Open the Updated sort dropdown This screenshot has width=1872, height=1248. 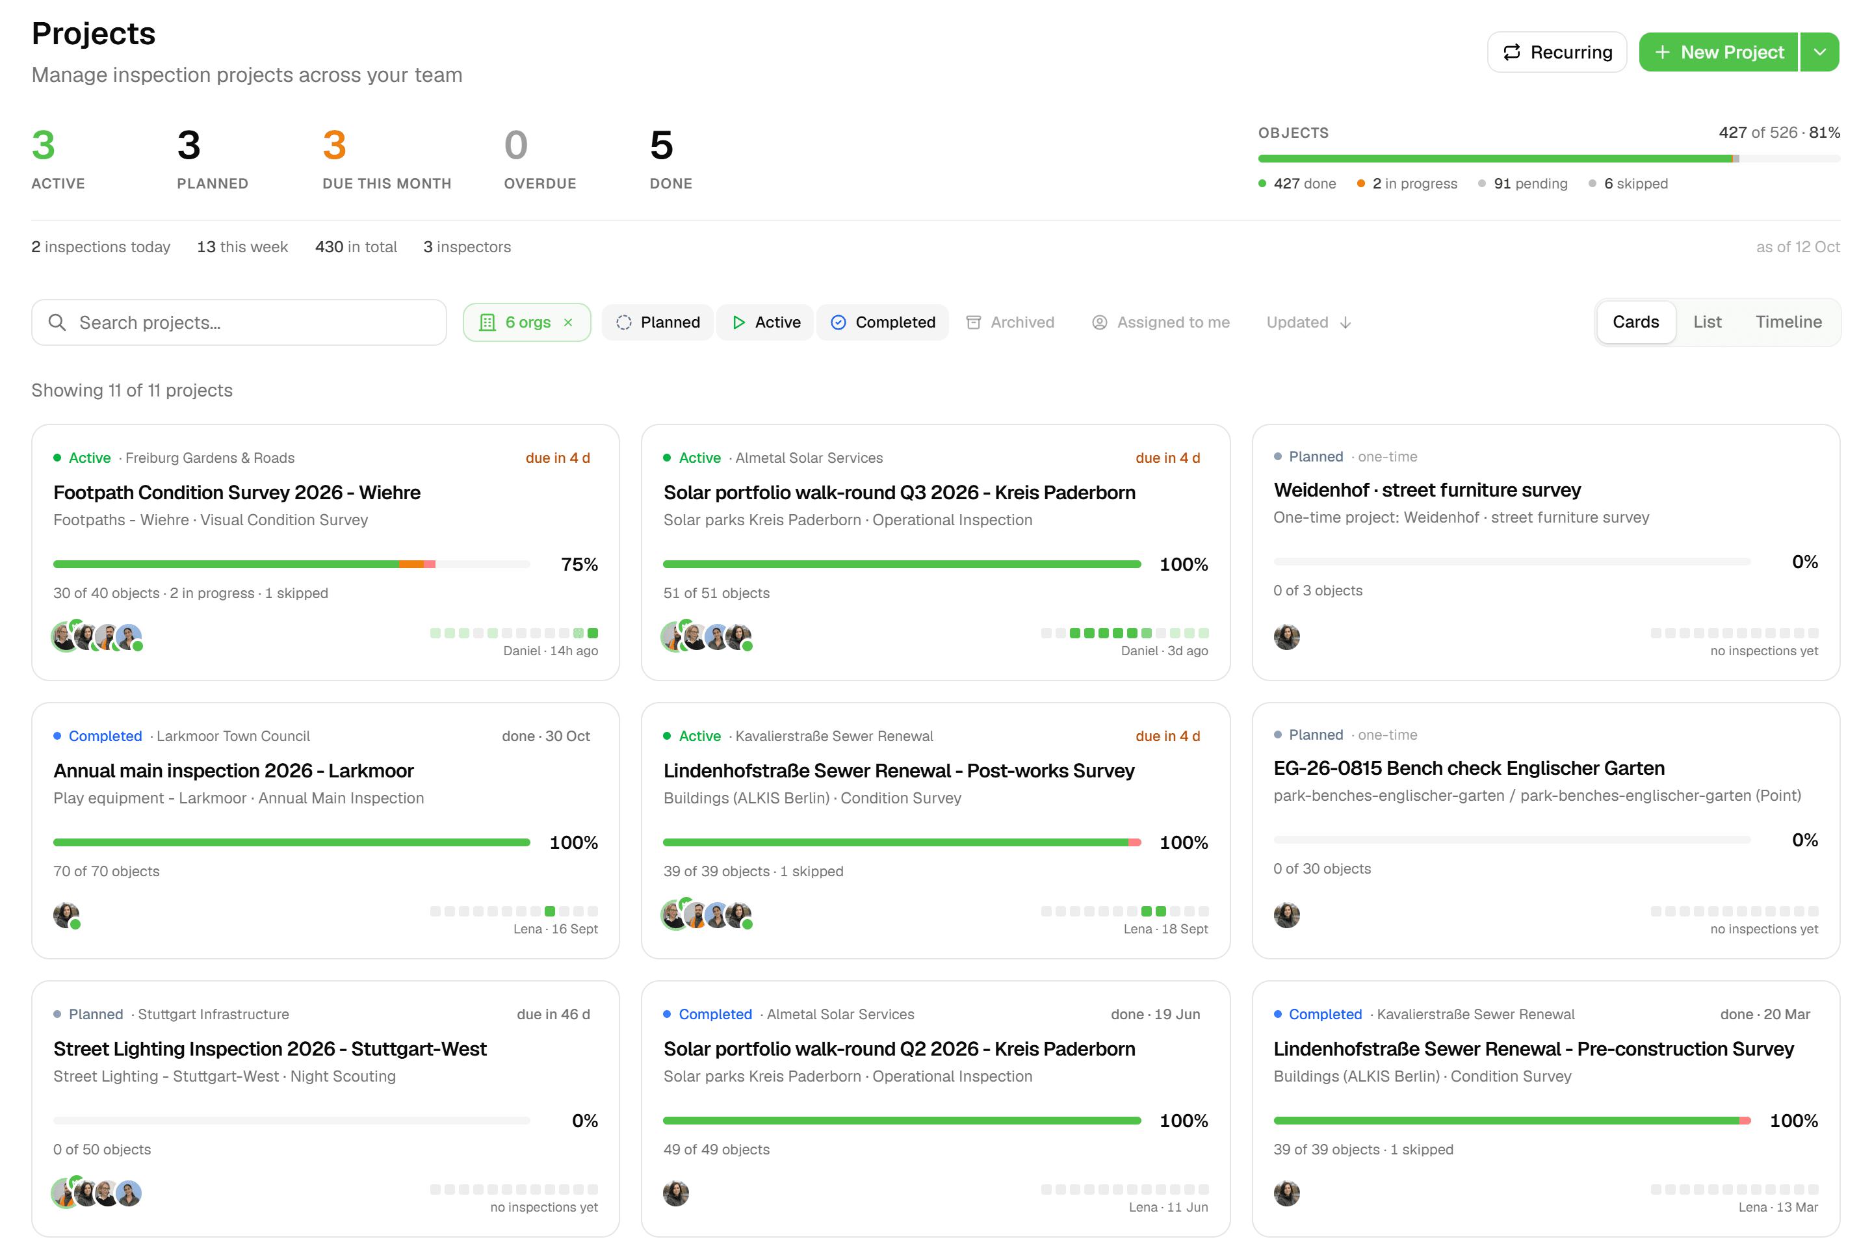tap(1309, 322)
